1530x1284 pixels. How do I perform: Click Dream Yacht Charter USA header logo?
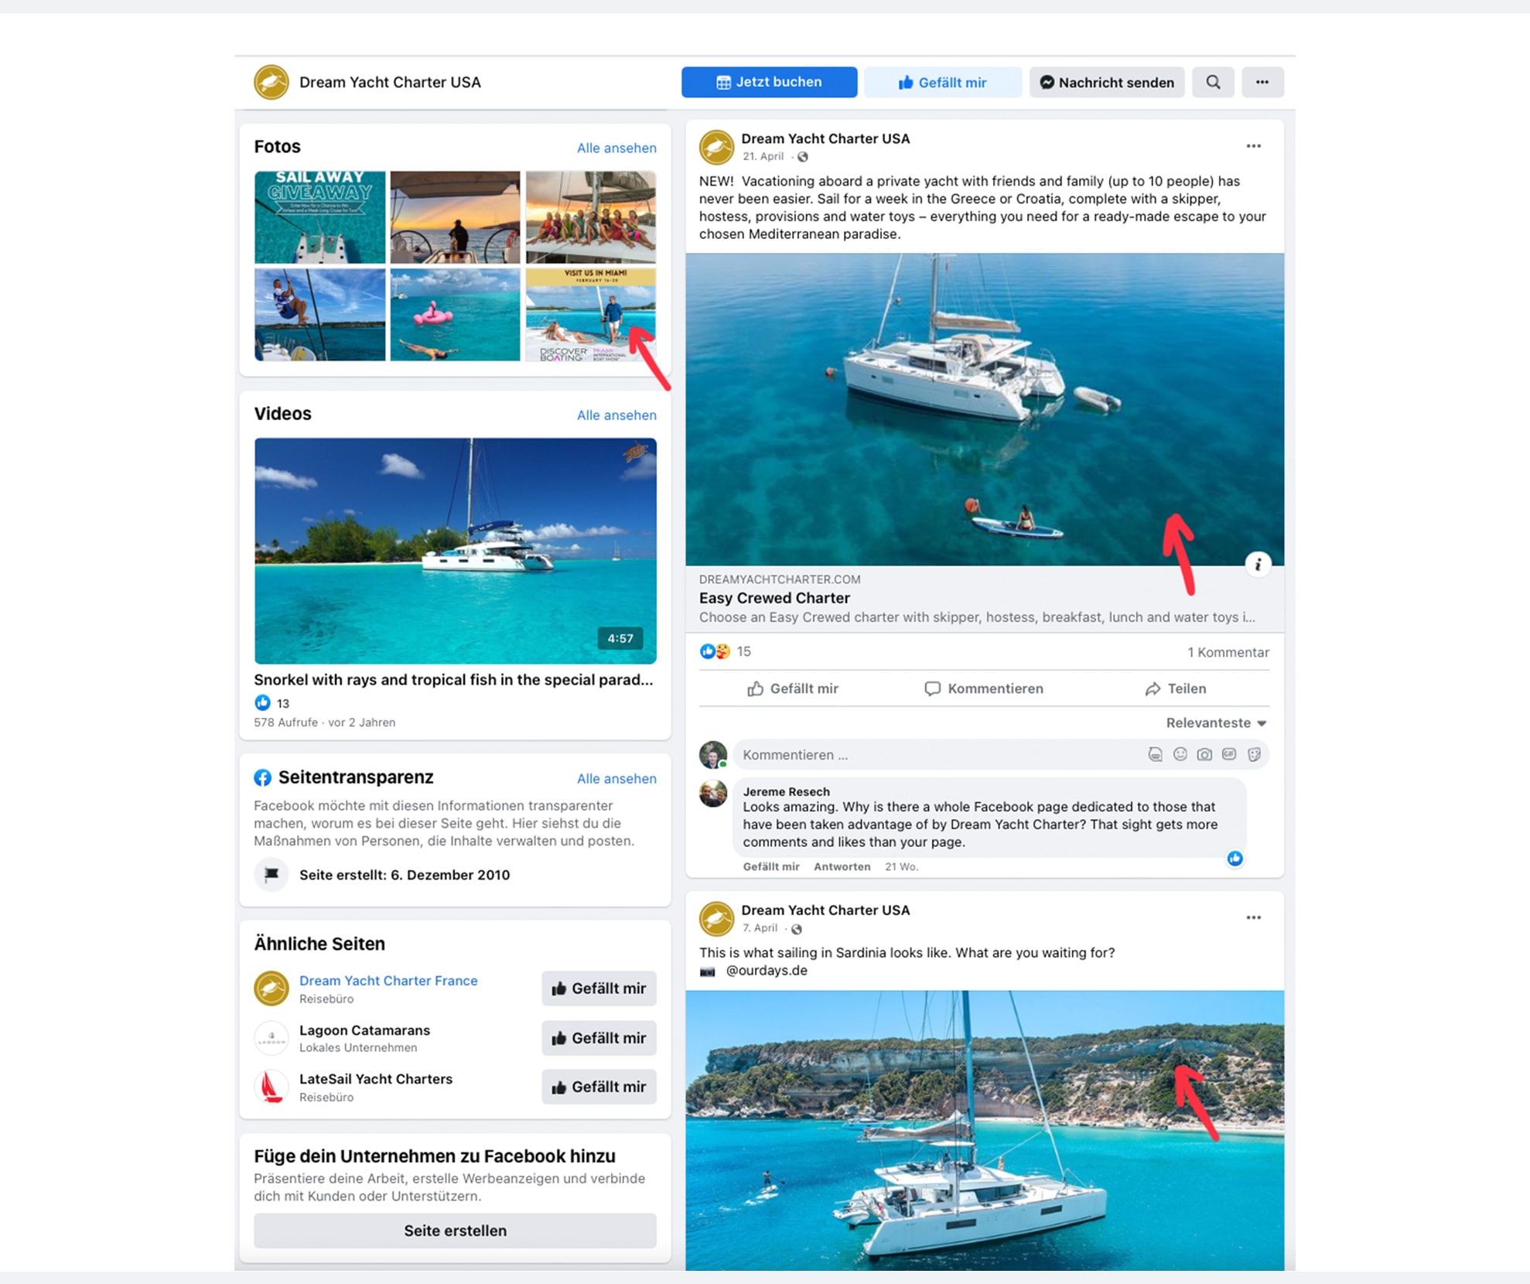272,82
